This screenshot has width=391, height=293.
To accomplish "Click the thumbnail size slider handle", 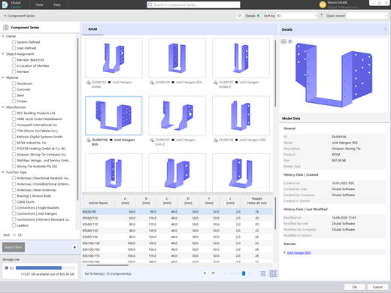I will click(x=244, y=273).
